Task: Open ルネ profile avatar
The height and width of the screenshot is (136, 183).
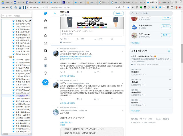Action: point(56,112)
